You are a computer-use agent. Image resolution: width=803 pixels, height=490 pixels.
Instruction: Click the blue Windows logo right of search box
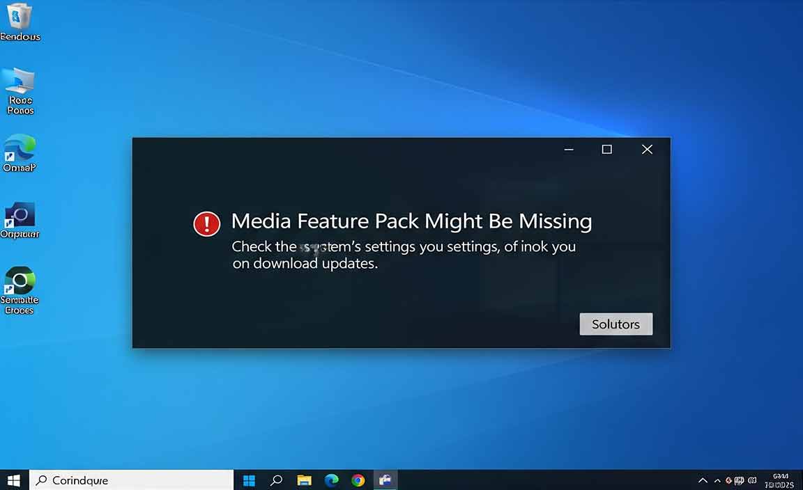pos(249,480)
